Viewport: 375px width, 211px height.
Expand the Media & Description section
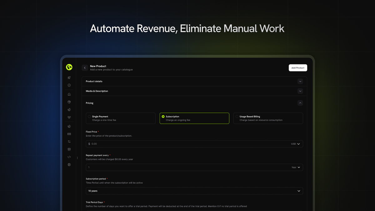click(194, 91)
